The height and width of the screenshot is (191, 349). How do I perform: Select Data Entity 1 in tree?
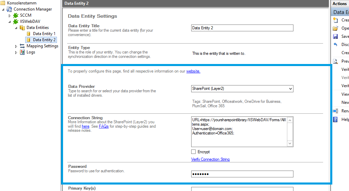tap(44, 34)
